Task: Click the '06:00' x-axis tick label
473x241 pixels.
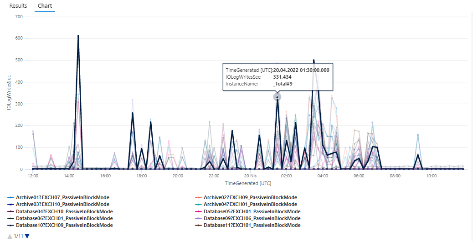Action: pos(359,176)
